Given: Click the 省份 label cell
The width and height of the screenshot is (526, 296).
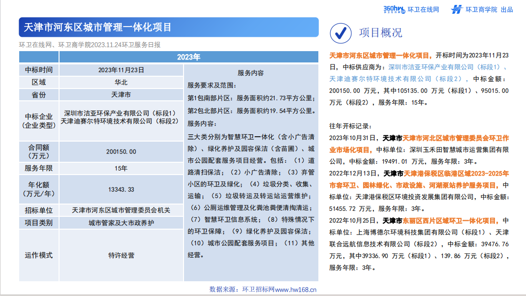Looking at the screenshot, I should tap(39, 95).
